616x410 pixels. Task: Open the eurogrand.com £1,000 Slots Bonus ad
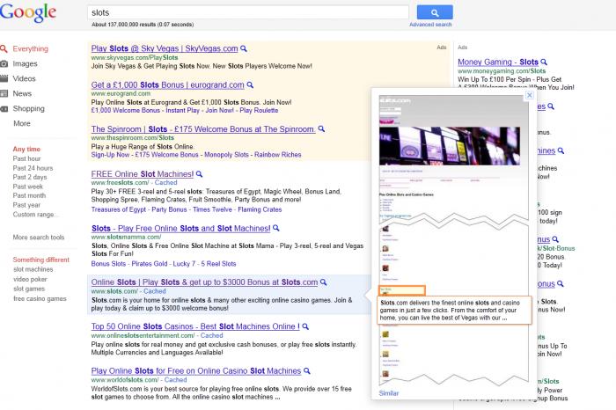click(x=167, y=84)
